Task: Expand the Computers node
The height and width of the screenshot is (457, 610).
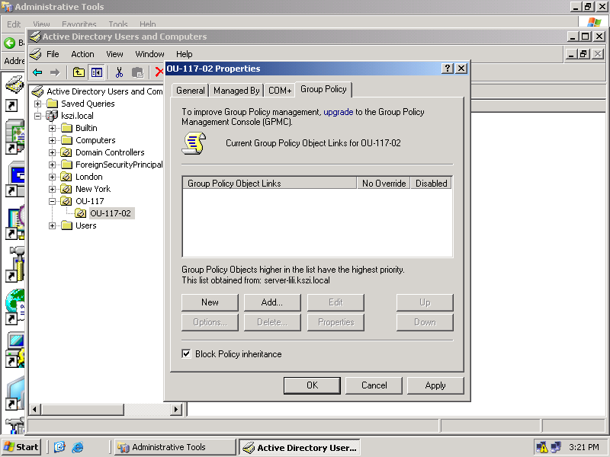Action: coord(52,140)
